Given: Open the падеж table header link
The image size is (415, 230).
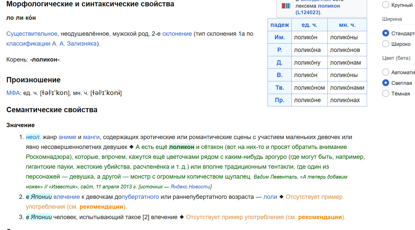Looking at the screenshot, I should 280,25.
